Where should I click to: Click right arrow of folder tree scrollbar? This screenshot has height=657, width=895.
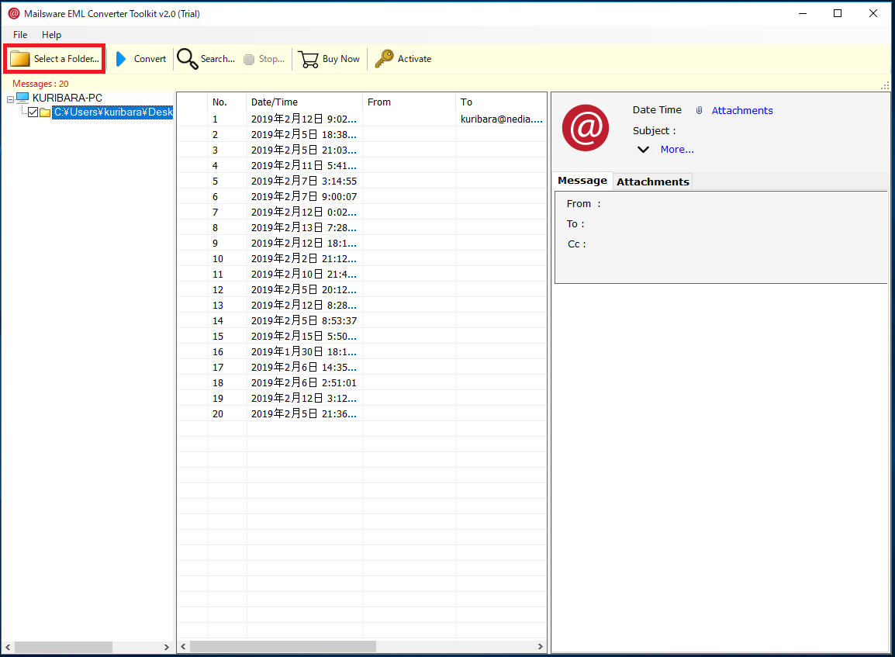[x=166, y=647]
